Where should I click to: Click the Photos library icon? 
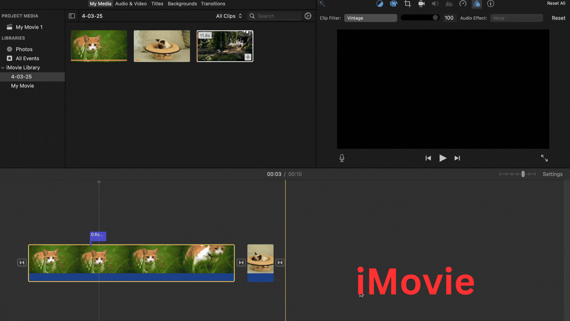pos(10,49)
